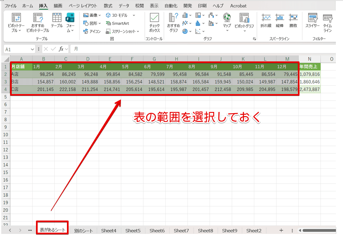Open the ファイル tab
The height and width of the screenshot is (236, 343).
10,6
